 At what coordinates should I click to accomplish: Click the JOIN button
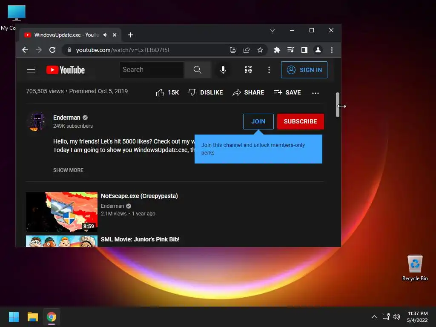[258, 121]
